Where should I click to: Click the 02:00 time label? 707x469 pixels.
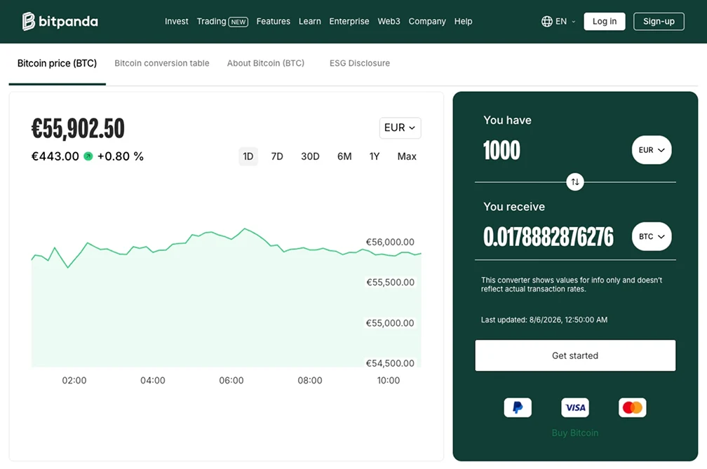(x=74, y=380)
